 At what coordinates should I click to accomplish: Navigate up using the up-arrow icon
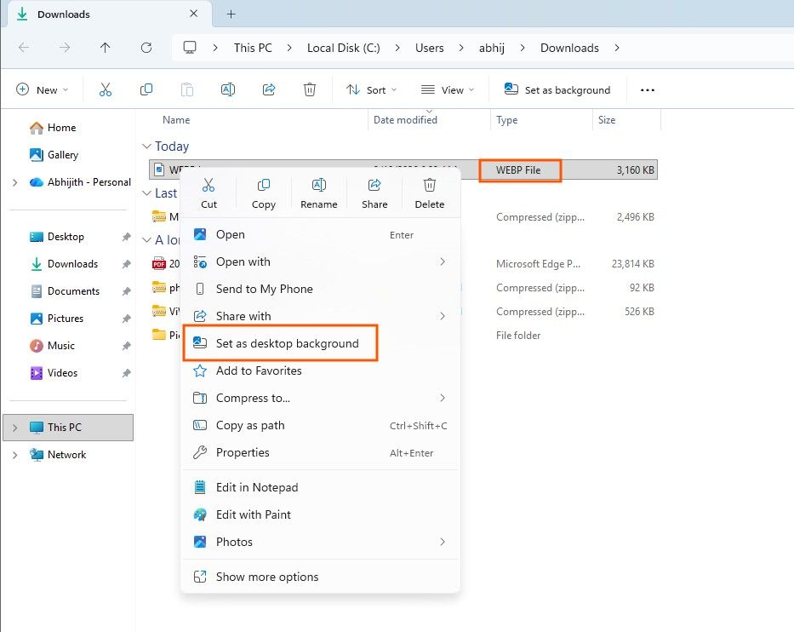(105, 48)
